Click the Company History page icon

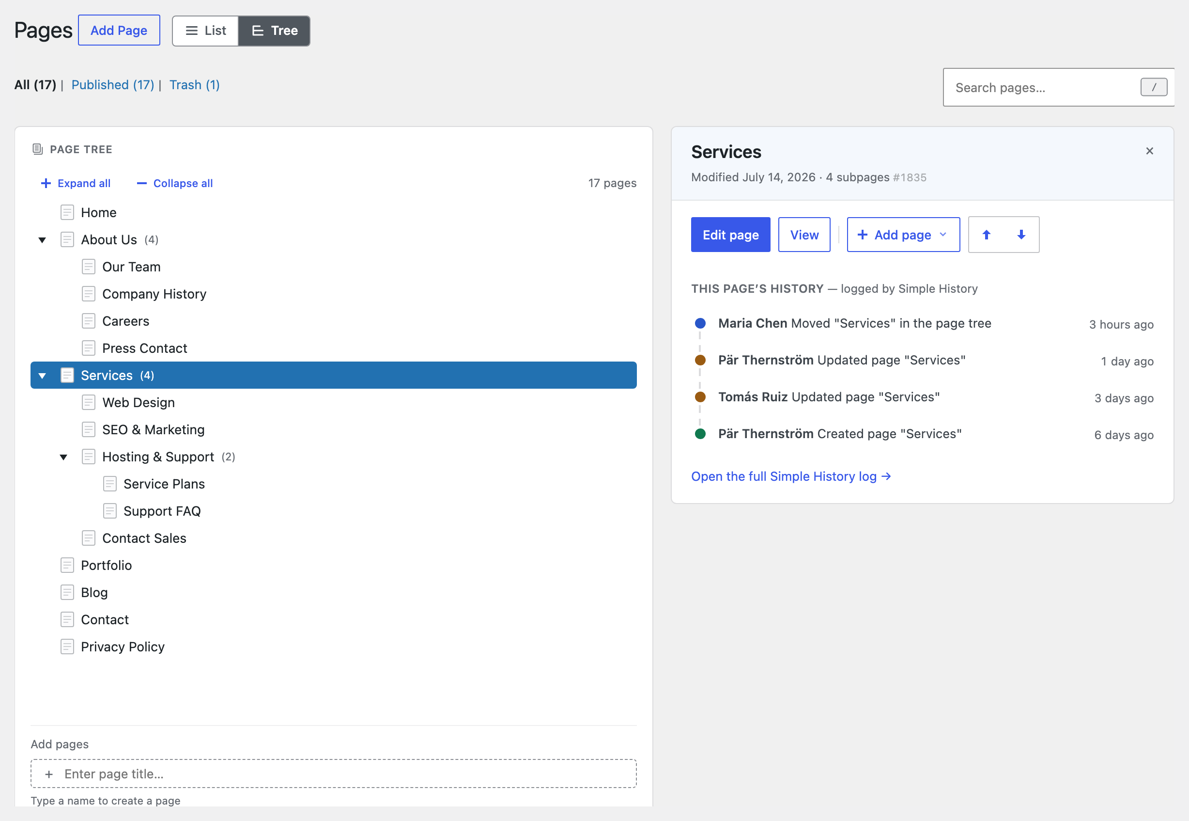(89, 294)
